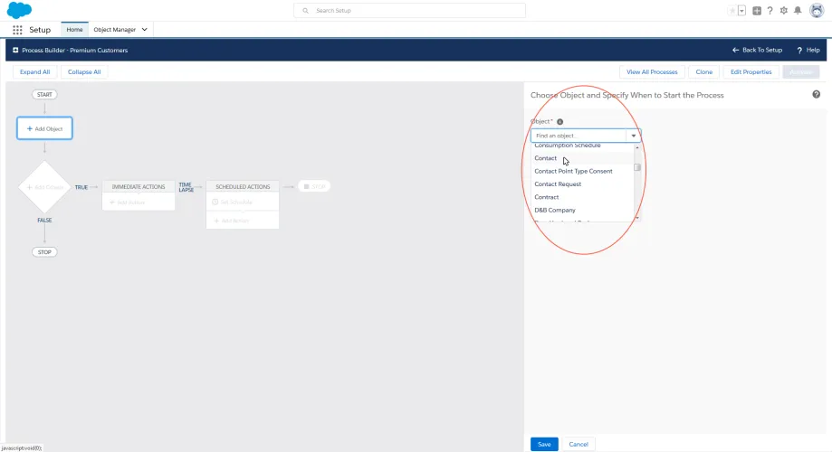Open the panel help icon at right

coord(816,94)
